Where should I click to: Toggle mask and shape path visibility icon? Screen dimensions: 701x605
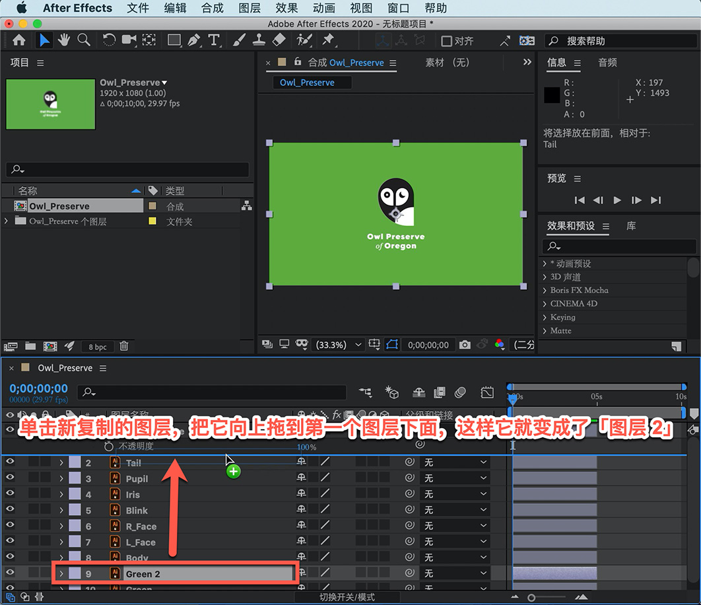click(x=392, y=345)
